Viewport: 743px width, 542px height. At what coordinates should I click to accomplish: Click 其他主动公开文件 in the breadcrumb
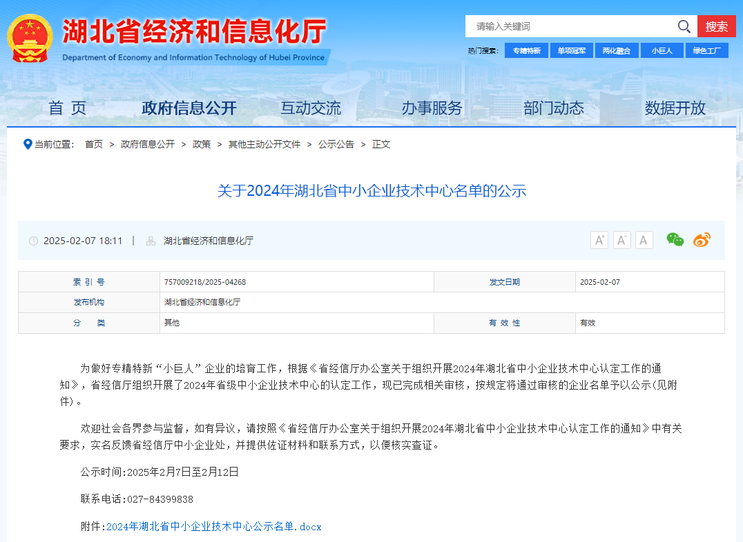click(264, 144)
